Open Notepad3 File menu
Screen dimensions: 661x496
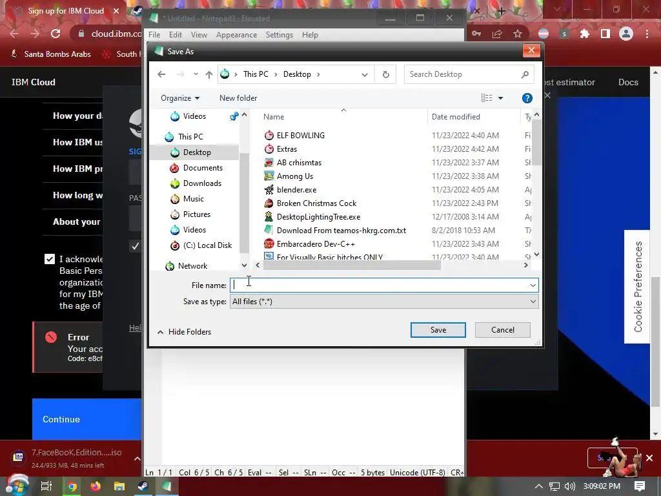(x=154, y=35)
